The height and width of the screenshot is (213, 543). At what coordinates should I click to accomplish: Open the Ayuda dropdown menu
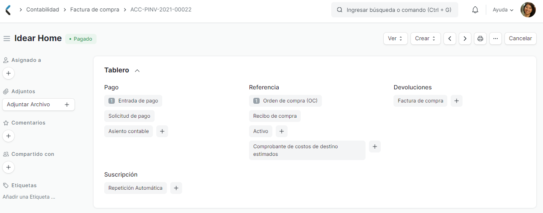click(503, 10)
